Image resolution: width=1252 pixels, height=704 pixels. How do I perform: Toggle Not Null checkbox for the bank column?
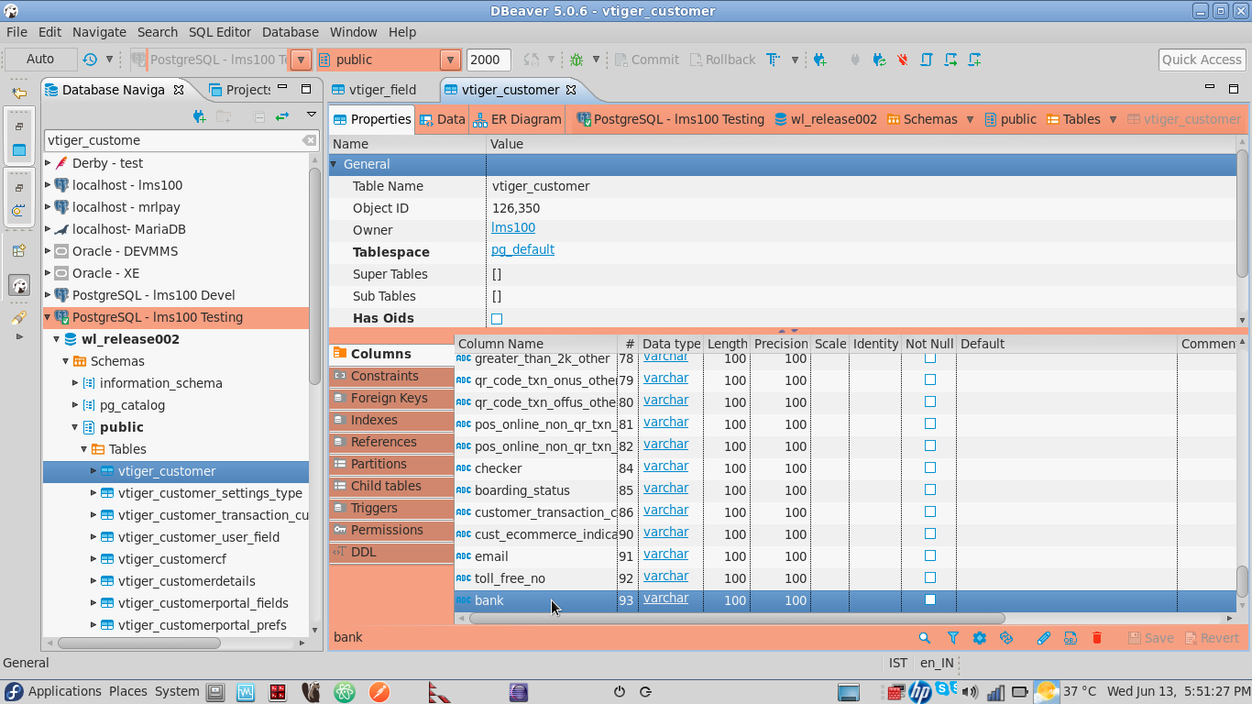click(x=929, y=599)
